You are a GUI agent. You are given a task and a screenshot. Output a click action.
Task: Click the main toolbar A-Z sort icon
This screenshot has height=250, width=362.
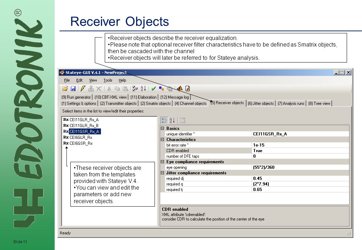click(x=143, y=89)
